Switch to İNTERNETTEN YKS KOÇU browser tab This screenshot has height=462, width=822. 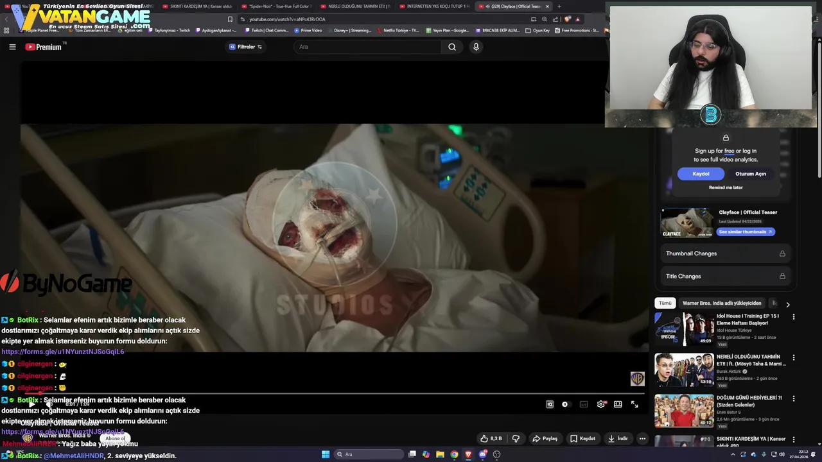(434, 6)
